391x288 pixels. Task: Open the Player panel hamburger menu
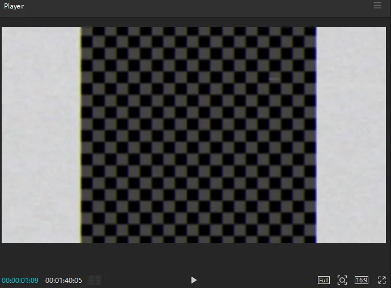click(377, 6)
